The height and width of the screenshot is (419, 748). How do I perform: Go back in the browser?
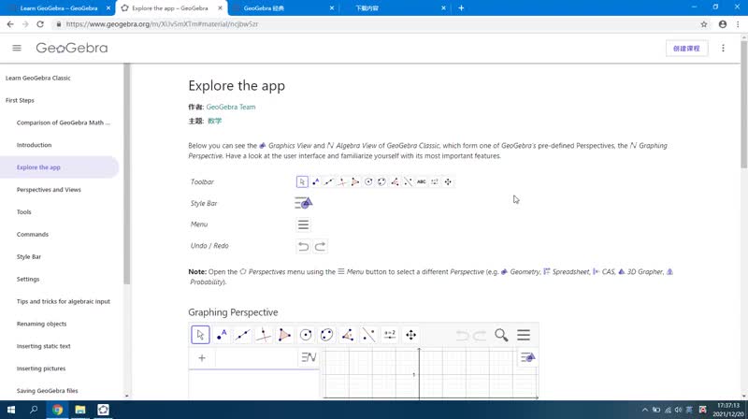tap(10, 24)
